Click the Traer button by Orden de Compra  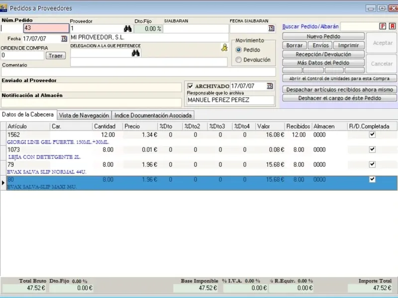point(56,56)
